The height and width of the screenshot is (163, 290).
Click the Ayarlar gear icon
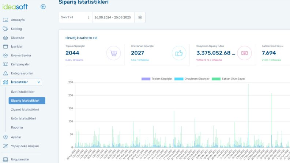click(5, 137)
